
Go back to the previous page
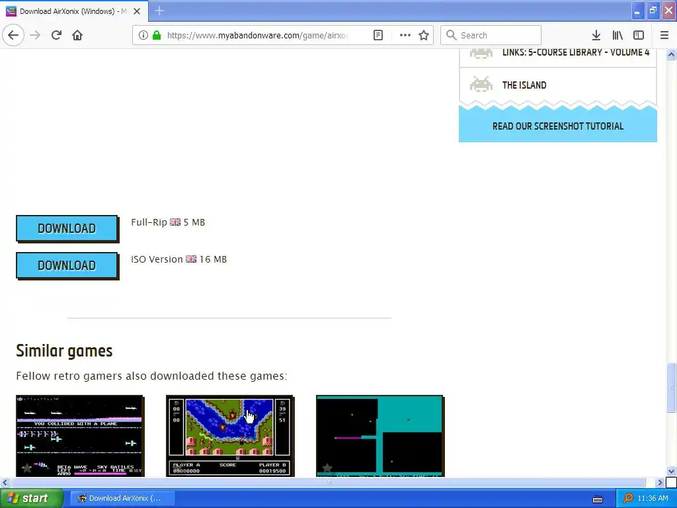click(13, 35)
